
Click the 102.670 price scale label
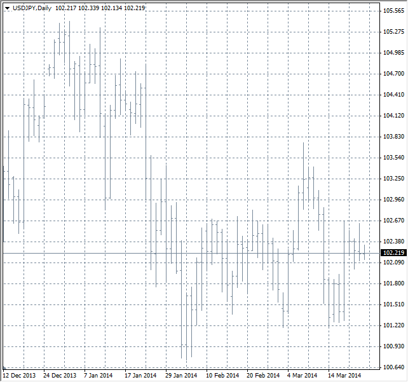tap(394, 221)
